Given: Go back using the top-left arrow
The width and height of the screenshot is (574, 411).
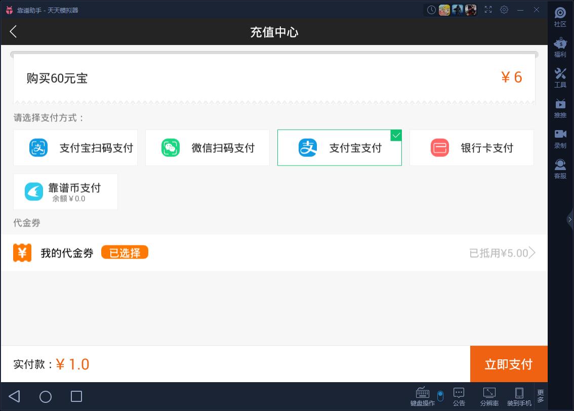Looking at the screenshot, I should tap(14, 32).
